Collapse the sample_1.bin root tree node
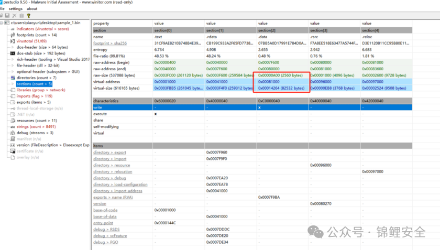440x250 pixels. pos(2,23)
